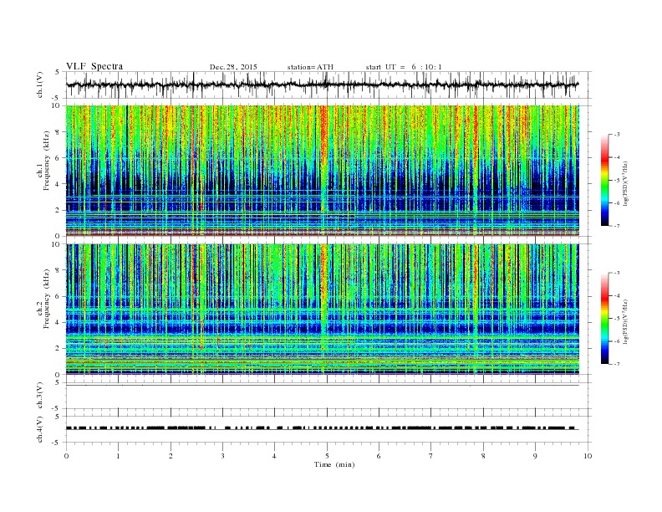Image resolution: width=662 pixels, height=512 pixels.
Task: Click the "9" tick on the time axis
Action: (535, 456)
